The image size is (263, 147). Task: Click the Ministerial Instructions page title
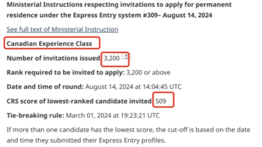point(119,10)
